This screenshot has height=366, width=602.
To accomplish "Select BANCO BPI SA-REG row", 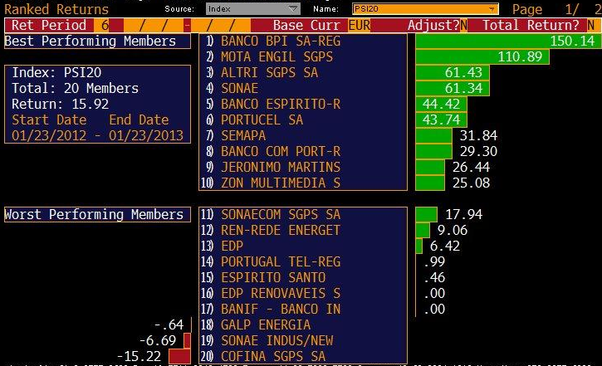I will [303, 41].
